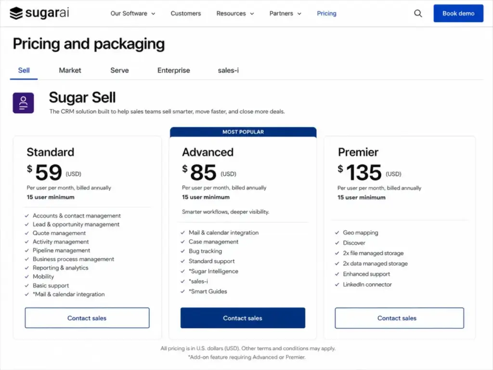Expand the Resources dropdown menu
The width and height of the screenshot is (493, 370).
point(235,13)
